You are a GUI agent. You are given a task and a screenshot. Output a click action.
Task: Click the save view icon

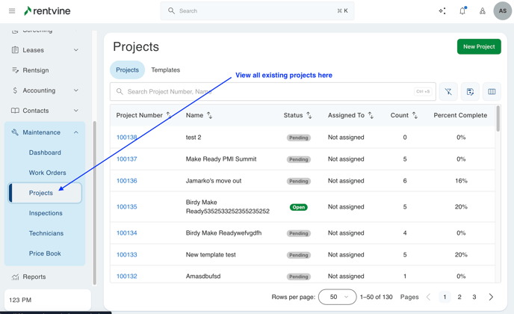pyautogui.click(x=470, y=92)
